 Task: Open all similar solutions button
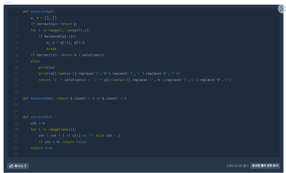pyautogui.click(x=265, y=166)
